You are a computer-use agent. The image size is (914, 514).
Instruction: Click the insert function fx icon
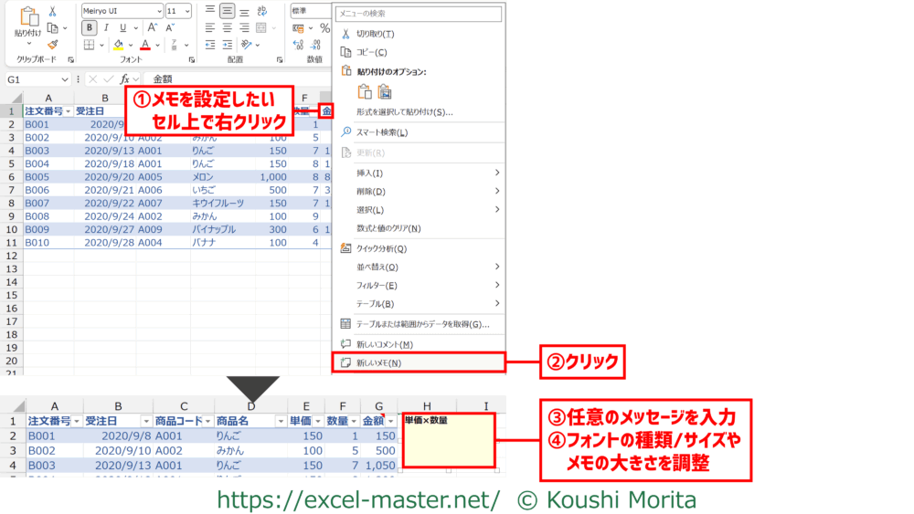125,79
